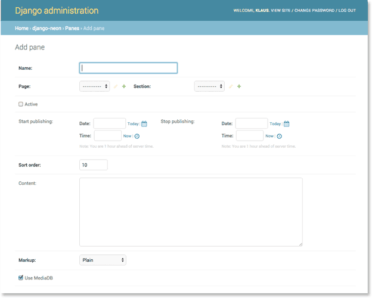Click inside the Content text area

(x=191, y=212)
